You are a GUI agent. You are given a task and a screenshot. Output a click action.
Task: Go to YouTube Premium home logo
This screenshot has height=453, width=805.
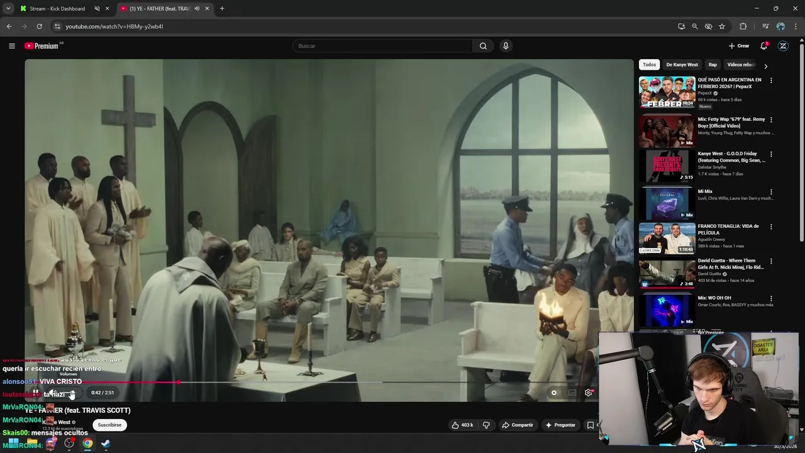[43, 46]
